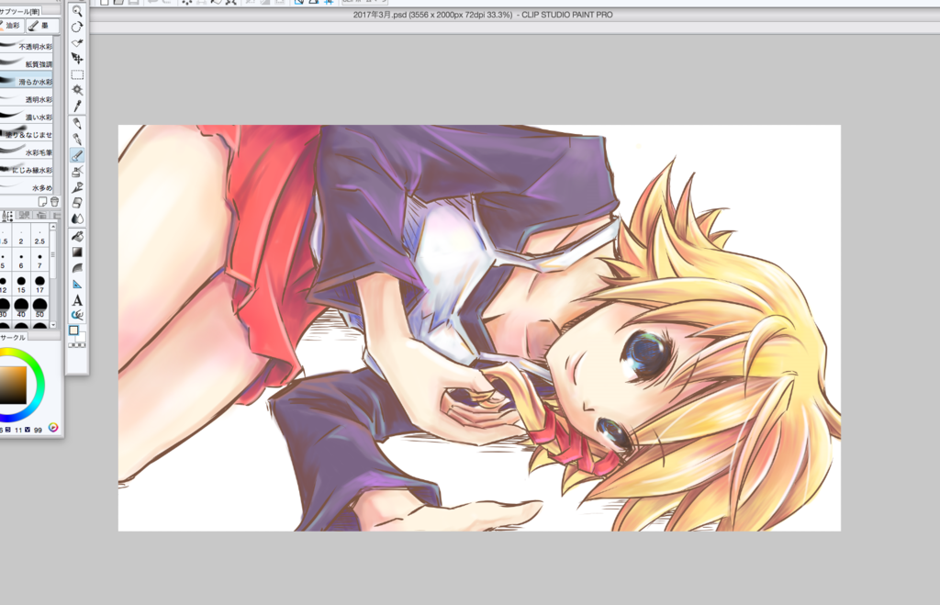Select the Airbrush spray tool
940x605 pixels.
pyautogui.click(x=77, y=172)
